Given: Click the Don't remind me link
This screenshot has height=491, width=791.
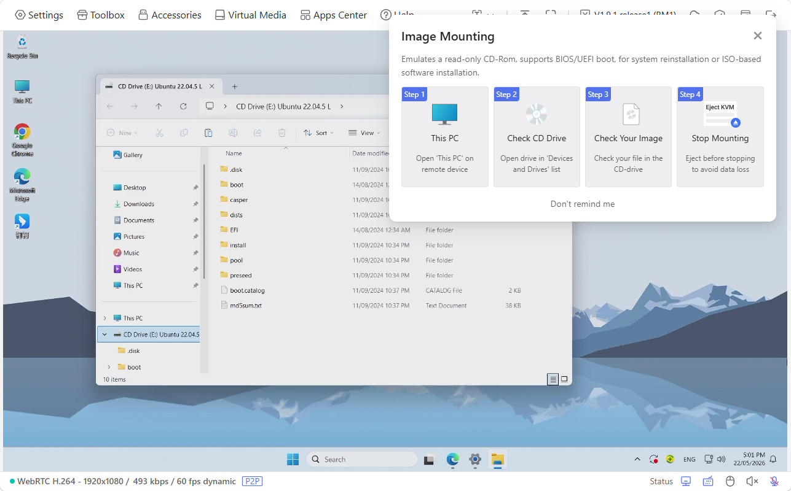Looking at the screenshot, I should tap(583, 204).
